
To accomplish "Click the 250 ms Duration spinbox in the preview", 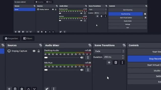I will [100, 13].
